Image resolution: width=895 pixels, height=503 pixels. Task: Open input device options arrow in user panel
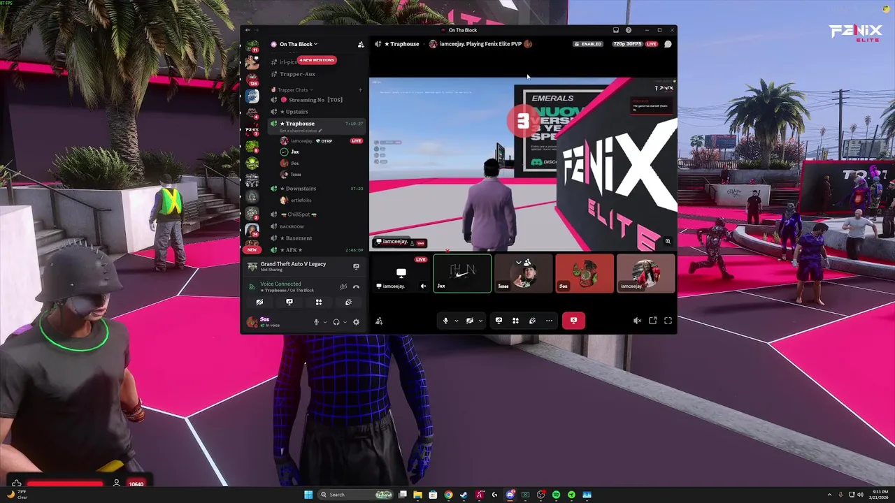point(324,322)
